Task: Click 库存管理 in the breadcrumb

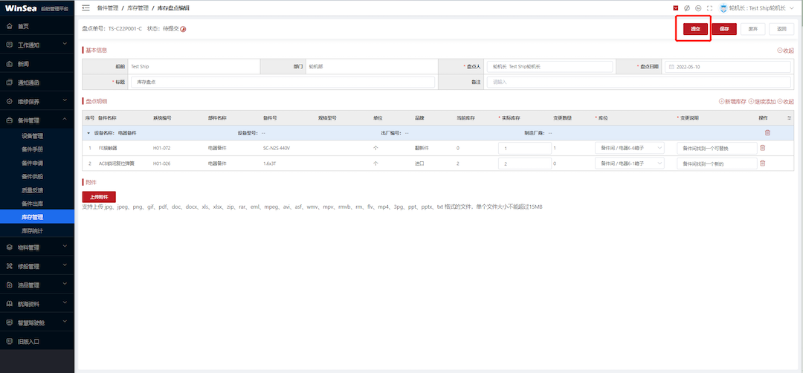Action: [138, 7]
